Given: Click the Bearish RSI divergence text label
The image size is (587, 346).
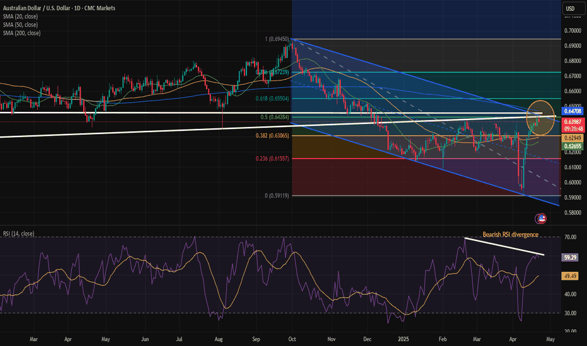Looking at the screenshot, I should click(510, 235).
